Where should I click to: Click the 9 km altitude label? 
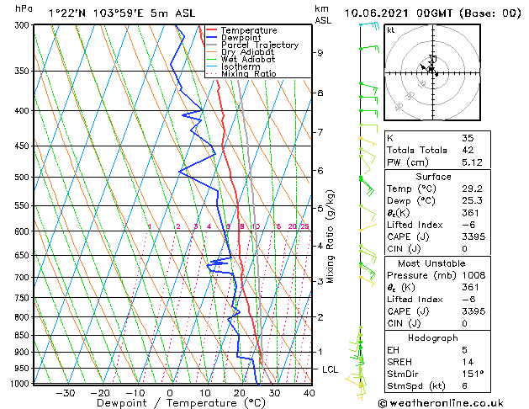320,53
